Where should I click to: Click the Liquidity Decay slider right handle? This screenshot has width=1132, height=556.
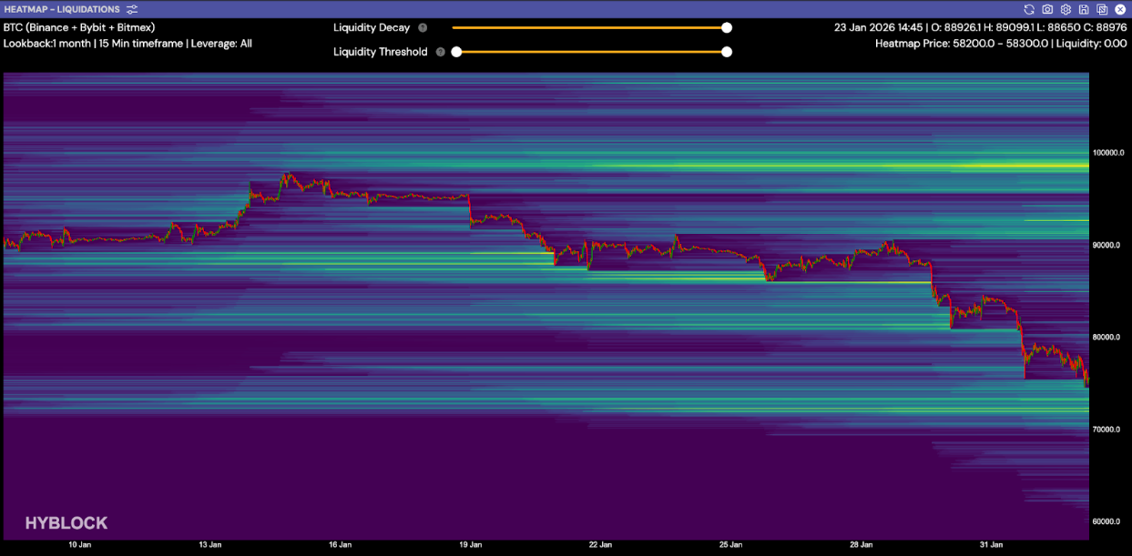(x=727, y=27)
